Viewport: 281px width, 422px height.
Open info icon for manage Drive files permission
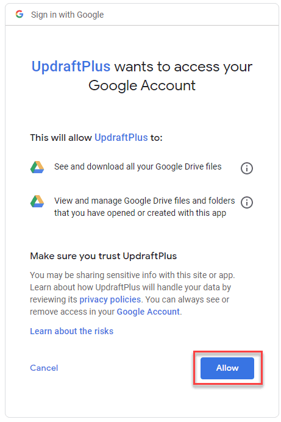click(246, 202)
